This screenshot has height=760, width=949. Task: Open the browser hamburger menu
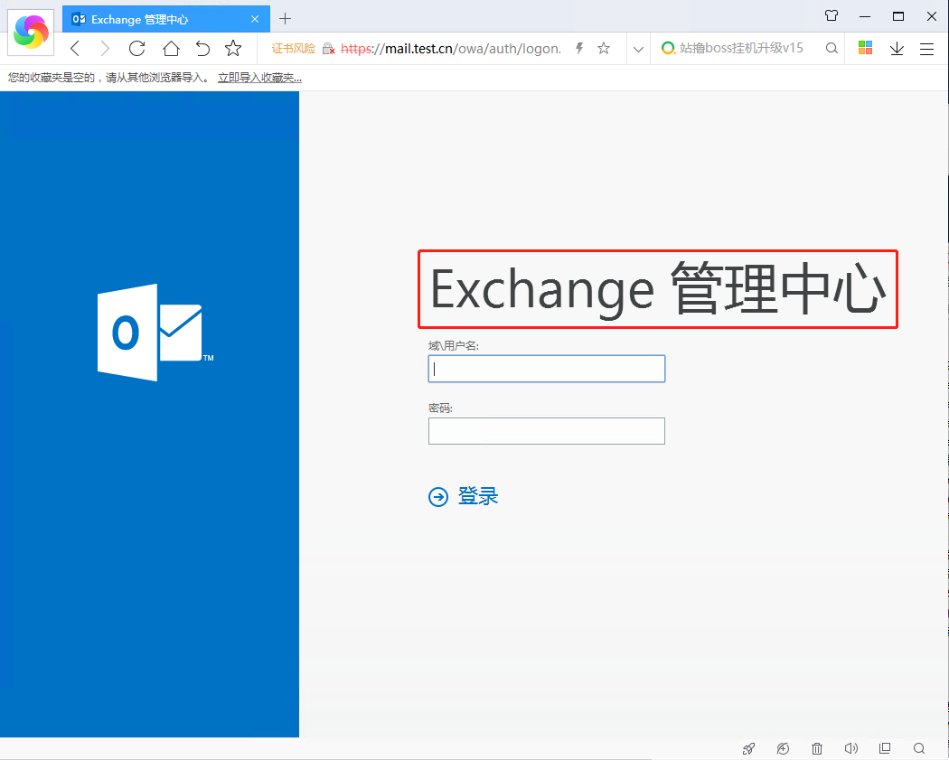[x=926, y=49]
